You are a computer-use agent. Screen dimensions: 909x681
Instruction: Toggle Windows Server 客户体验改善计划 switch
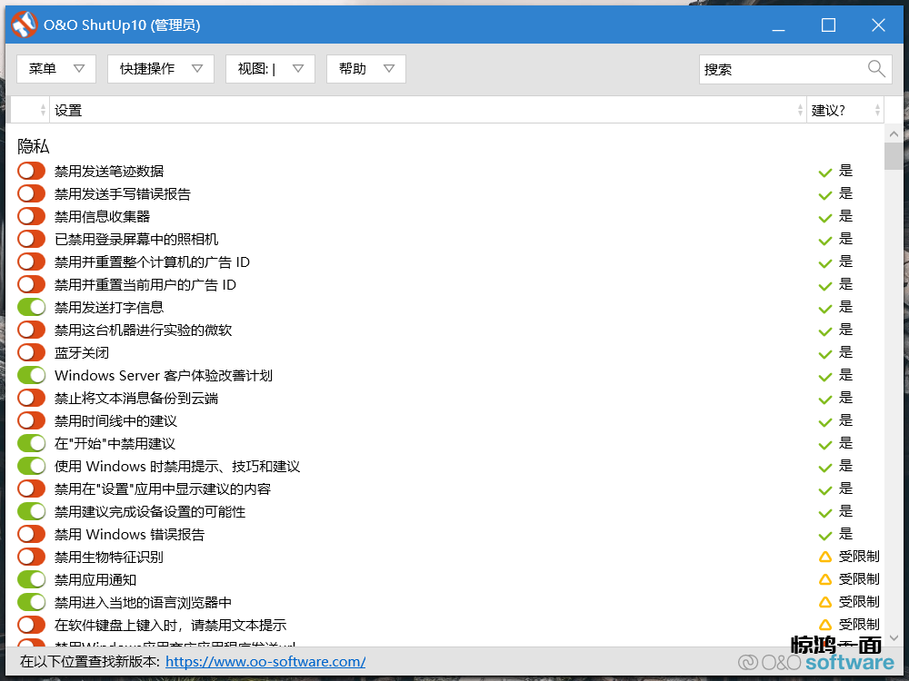tap(31, 375)
